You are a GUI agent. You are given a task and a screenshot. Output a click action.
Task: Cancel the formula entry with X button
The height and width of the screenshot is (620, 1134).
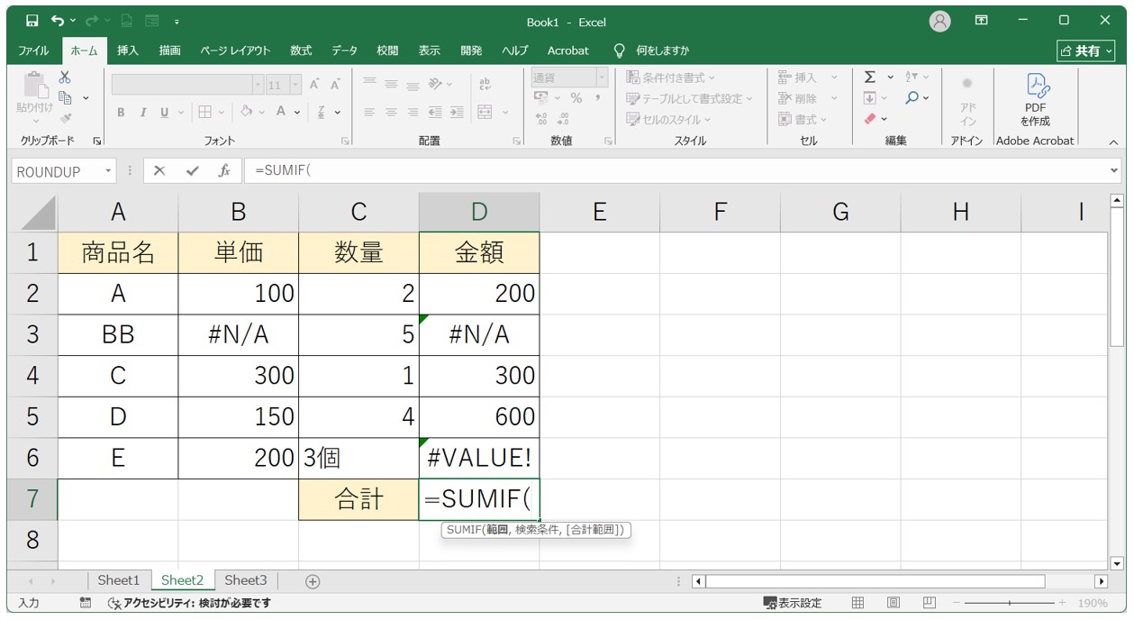pyautogui.click(x=159, y=171)
